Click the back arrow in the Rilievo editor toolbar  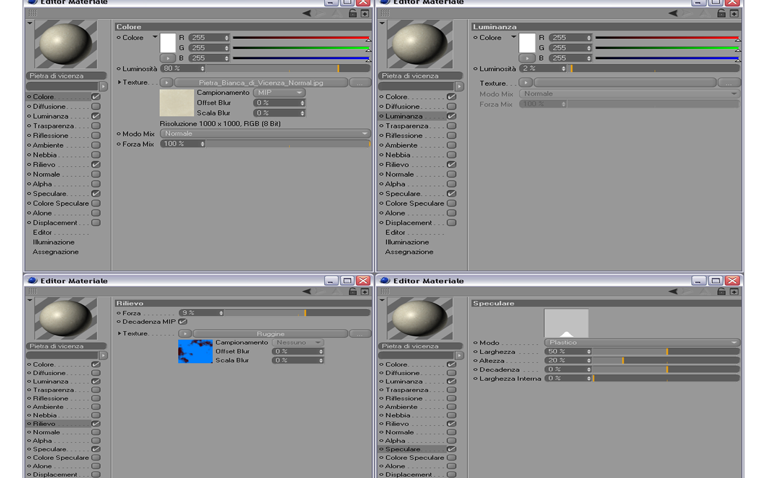point(306,292)
